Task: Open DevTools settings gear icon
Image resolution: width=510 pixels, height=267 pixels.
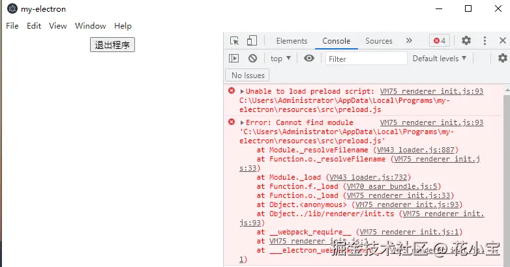Action: point(466,41)
